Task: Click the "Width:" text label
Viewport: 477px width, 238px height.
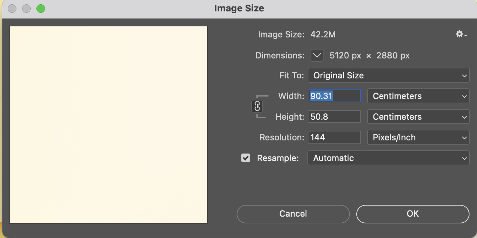Action: coord(291,96)
